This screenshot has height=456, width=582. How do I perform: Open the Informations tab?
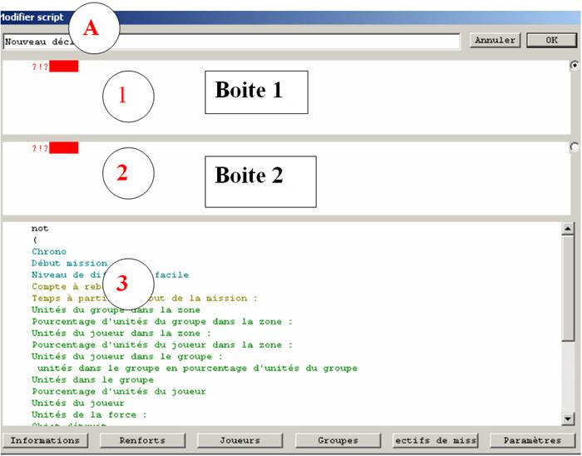[44, 440]
